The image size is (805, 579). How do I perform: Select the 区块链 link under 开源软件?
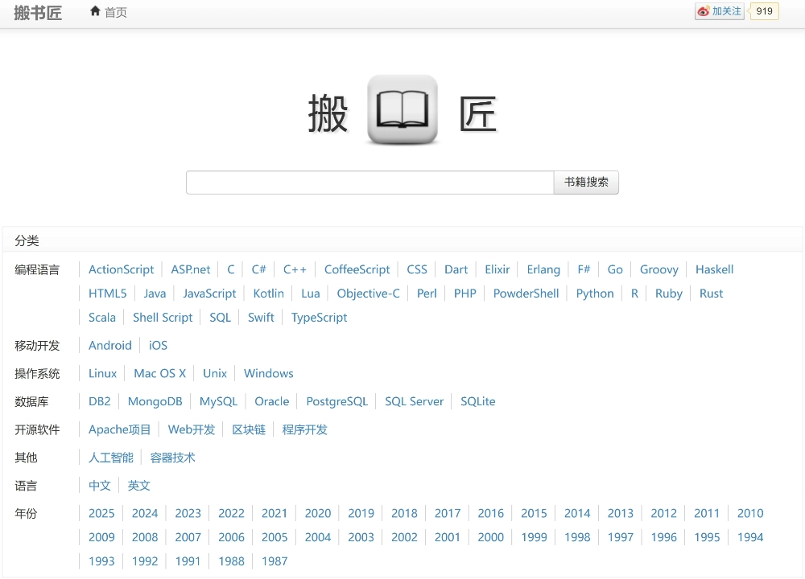click(249, 429)
